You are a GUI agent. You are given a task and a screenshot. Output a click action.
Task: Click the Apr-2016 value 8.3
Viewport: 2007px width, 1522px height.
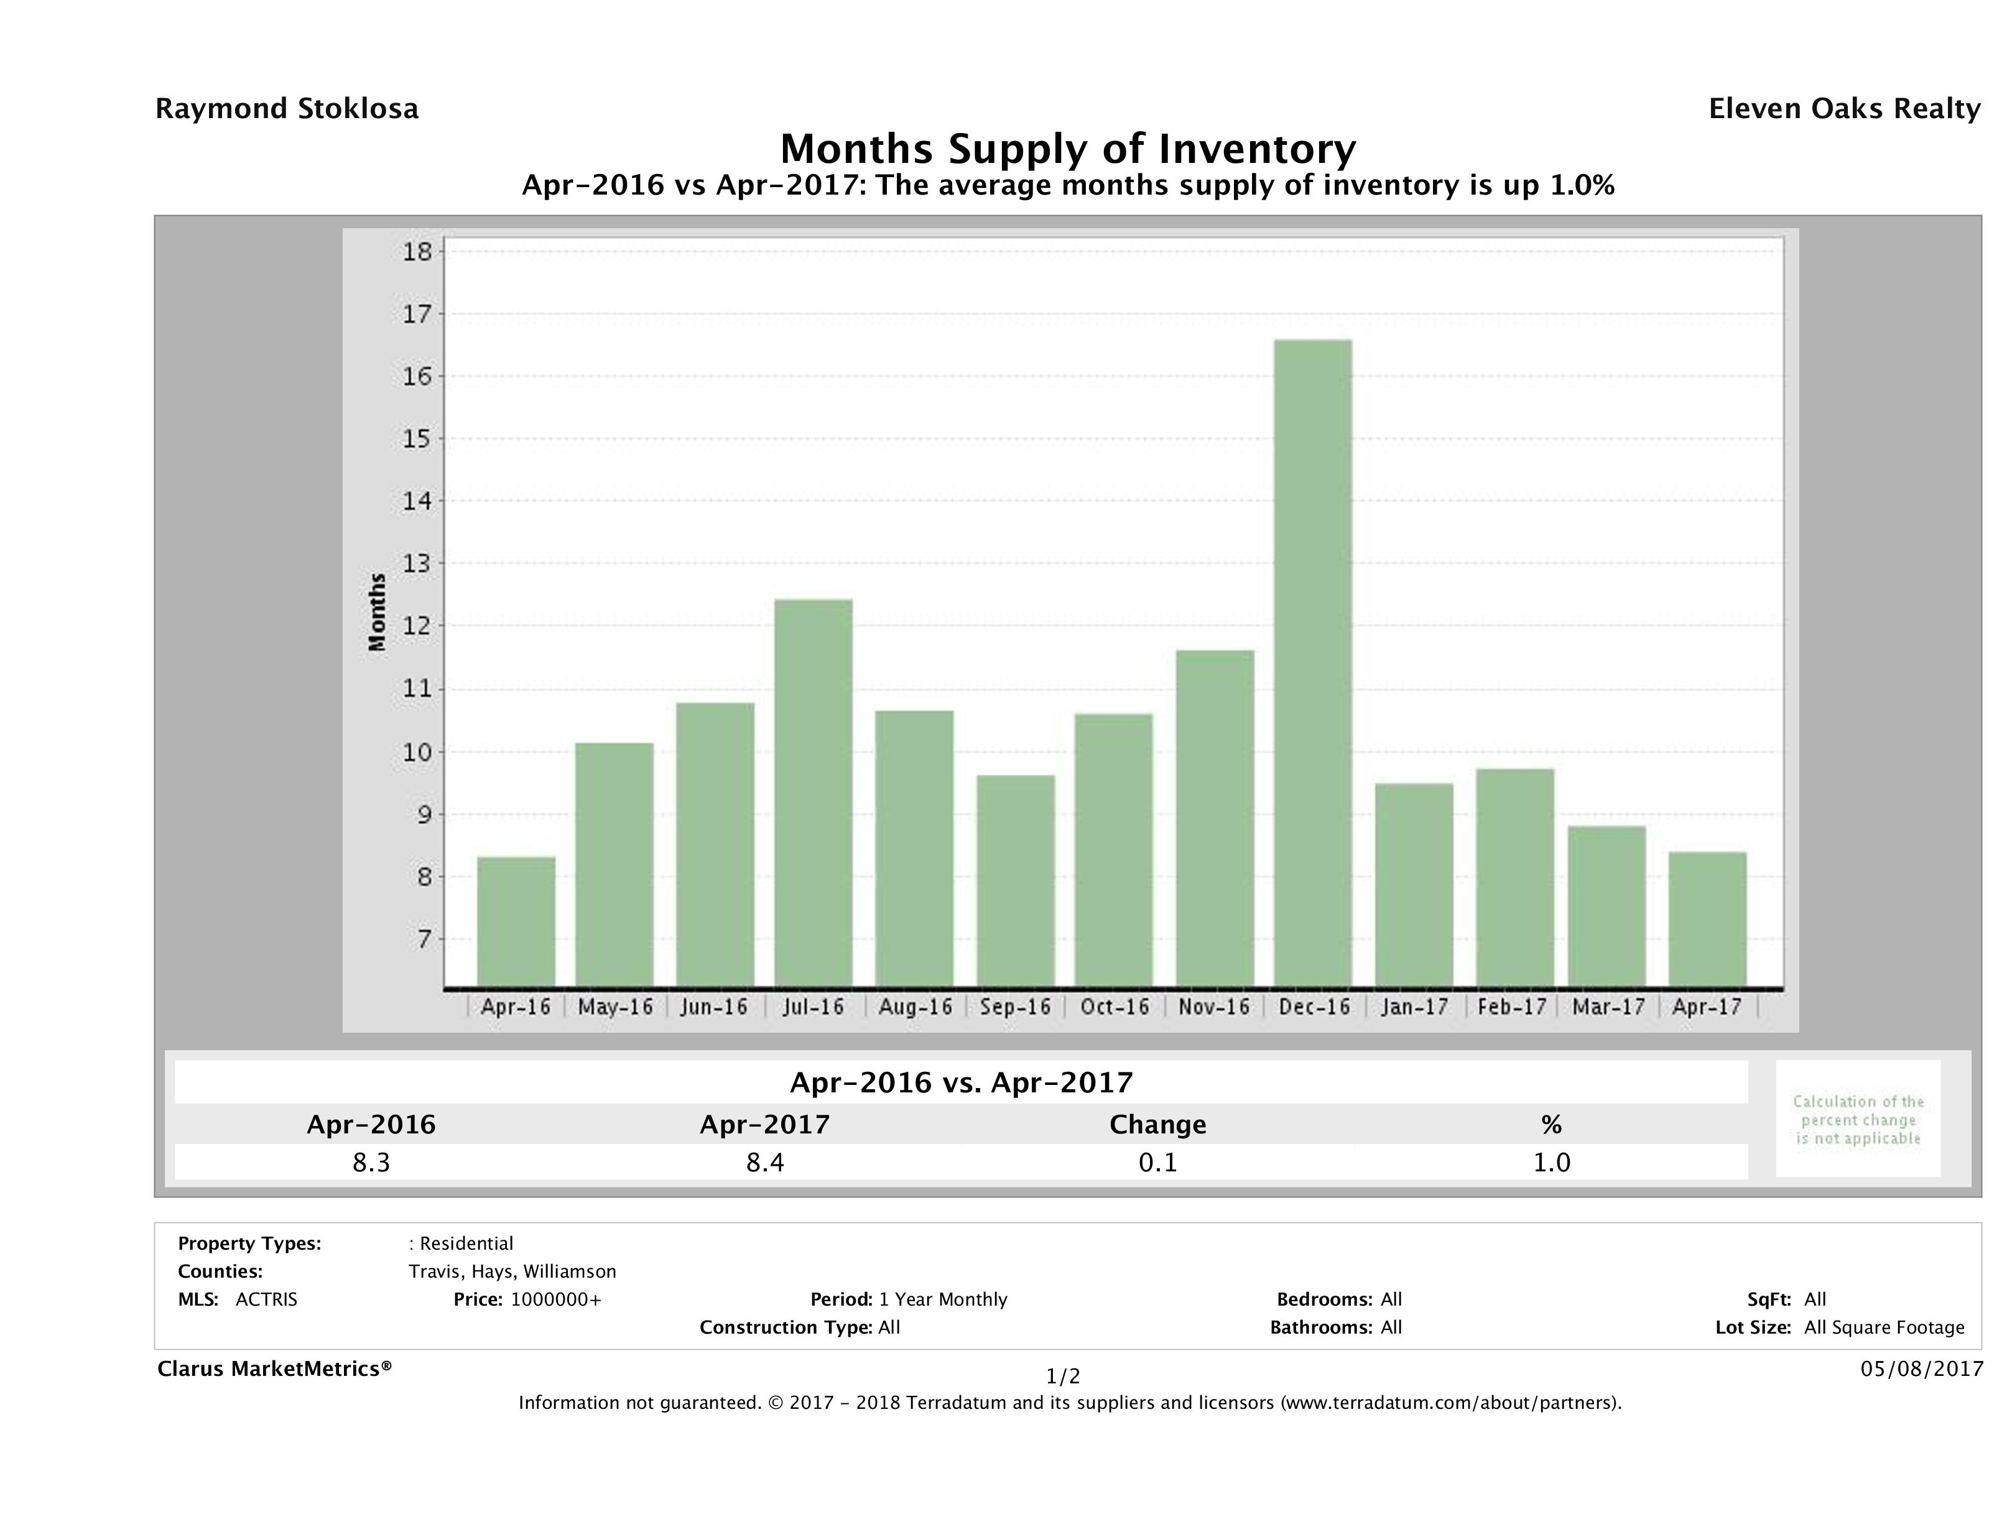click(371, 1162)
